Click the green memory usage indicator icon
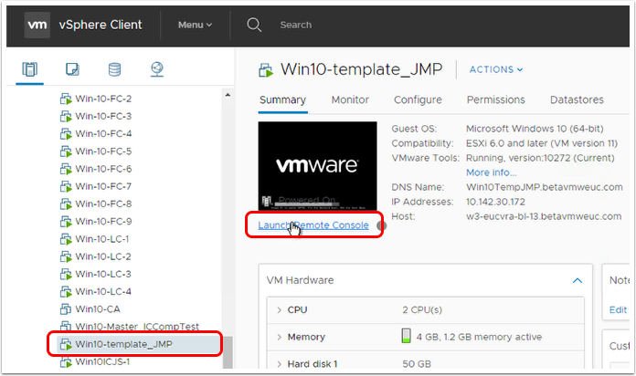636x376 pixels. pyautogui.click(x=406, y=336)
